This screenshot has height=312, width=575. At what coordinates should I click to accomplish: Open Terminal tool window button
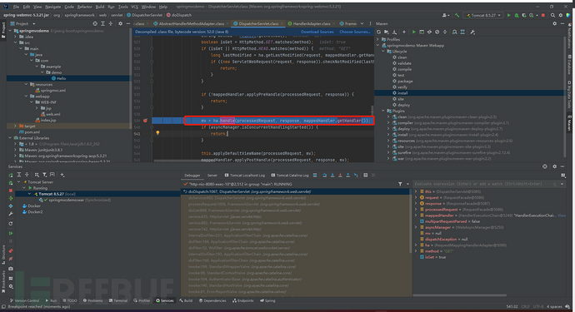pyautogui.click(x=118, y=300)
